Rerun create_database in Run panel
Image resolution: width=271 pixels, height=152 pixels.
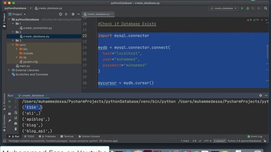[x=10, y=101]
